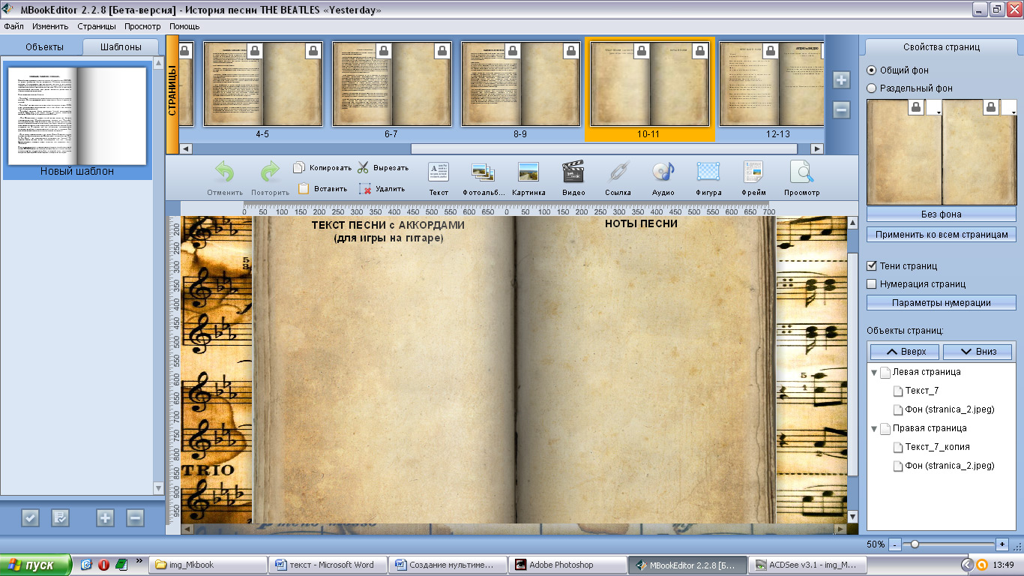
Task: Open left background preview dropdown arrow
Action: tap(934, 108)
